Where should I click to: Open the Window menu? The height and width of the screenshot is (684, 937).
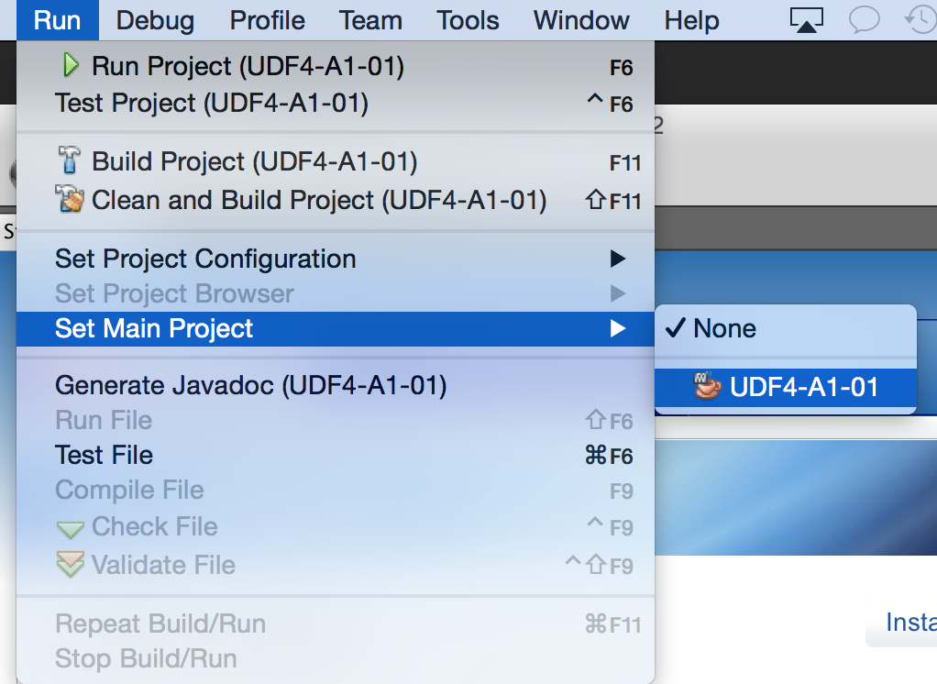pos(581,20)
